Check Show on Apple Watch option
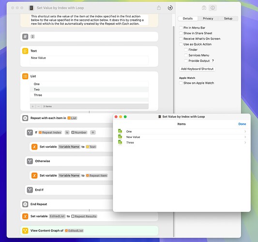Image resolution: width=258 pixels, height=242 pixels. (181, 83)
